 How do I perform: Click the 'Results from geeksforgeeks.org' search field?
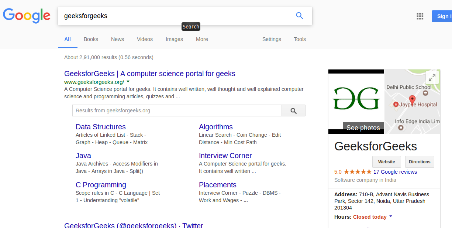coord(177,110)
